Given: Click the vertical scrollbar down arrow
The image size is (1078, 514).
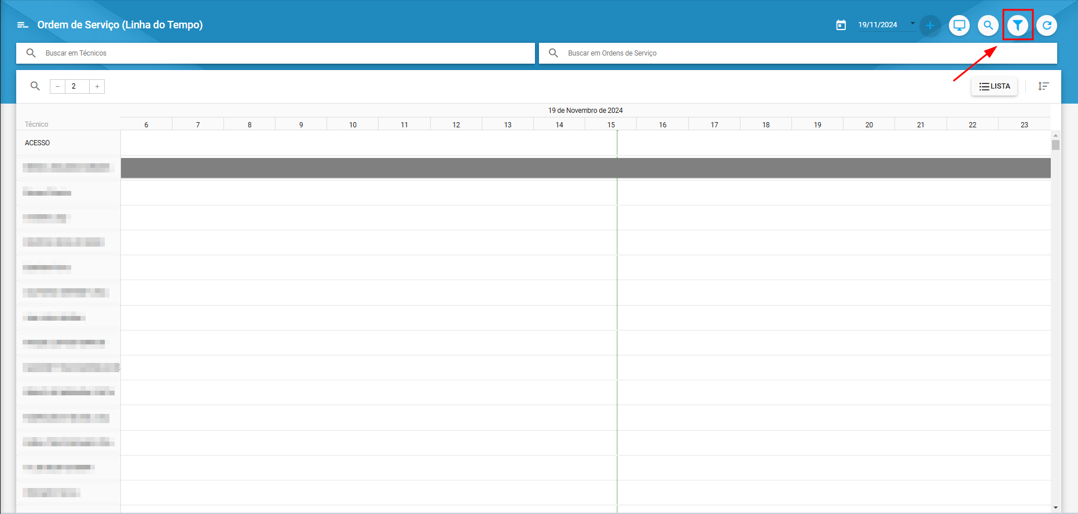Looking at the screenshot, I should 1055,508.
